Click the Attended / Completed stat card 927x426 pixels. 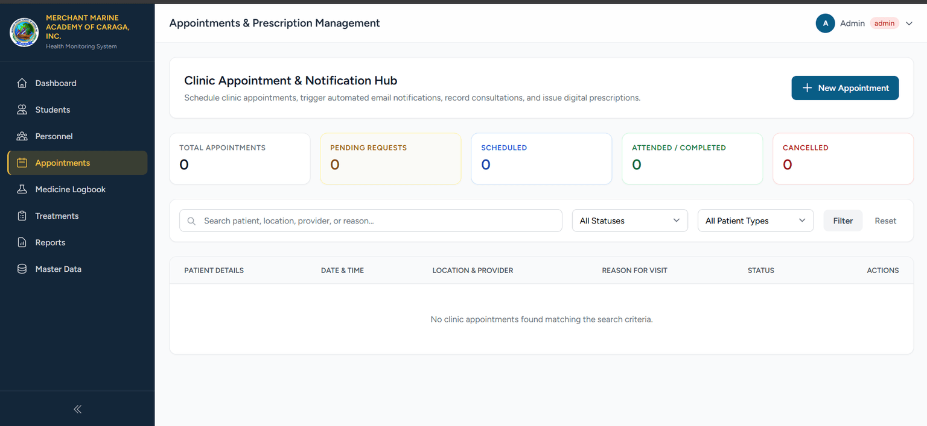point(692,158)
